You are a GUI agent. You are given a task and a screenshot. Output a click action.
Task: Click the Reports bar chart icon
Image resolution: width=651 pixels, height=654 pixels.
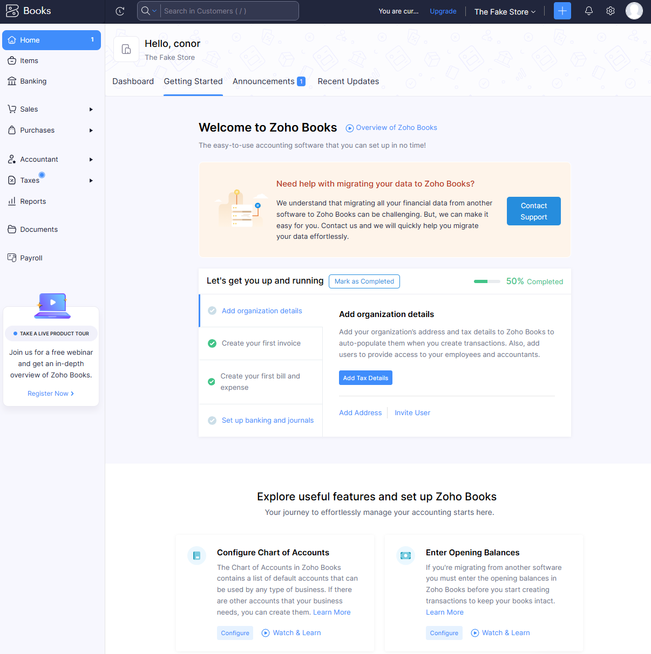[12, 201]
